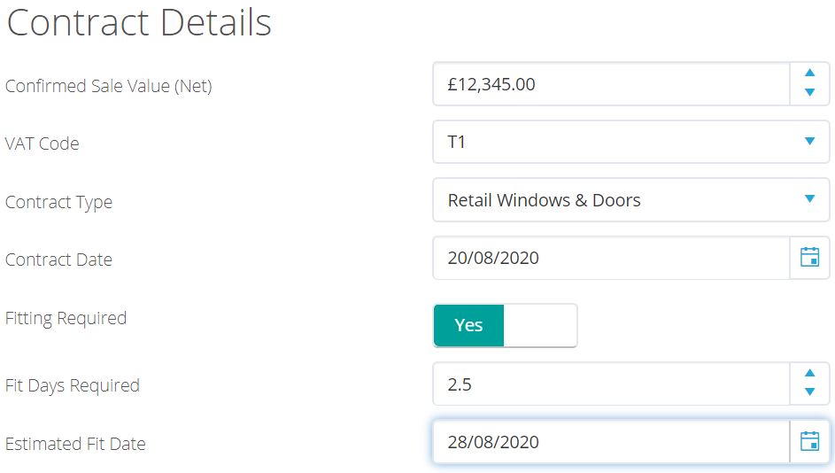The height and width of the screenshot is (473, 835).
Task: Increase Fit Days Required with up arrow
Action: 809,373
